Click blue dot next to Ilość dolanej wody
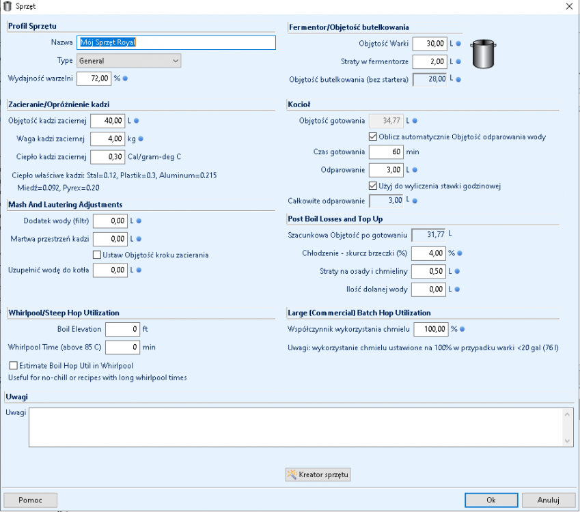This screenshot has width=580, height=512. click(460, 289)
